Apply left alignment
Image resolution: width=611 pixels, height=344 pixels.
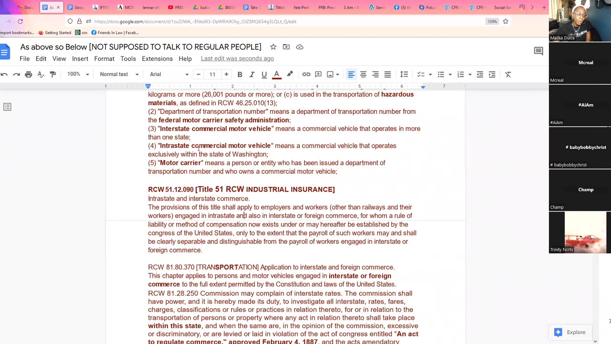351,74
